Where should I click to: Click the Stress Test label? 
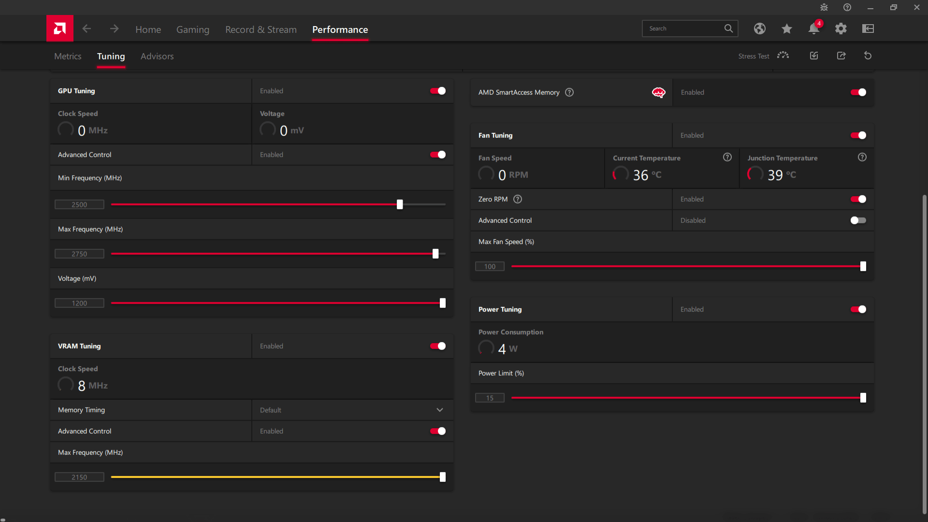pyautogui.click(x=754, y=56)
